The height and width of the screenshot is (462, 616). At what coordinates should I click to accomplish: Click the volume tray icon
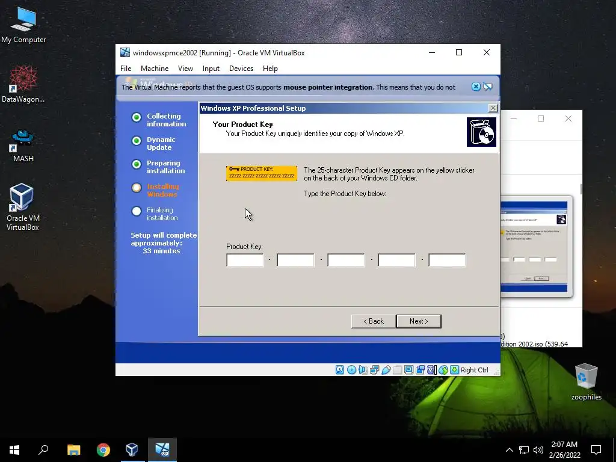pos(538,450)
